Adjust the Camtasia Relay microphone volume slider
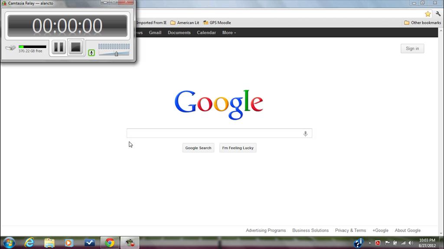 tap(116, 53)
